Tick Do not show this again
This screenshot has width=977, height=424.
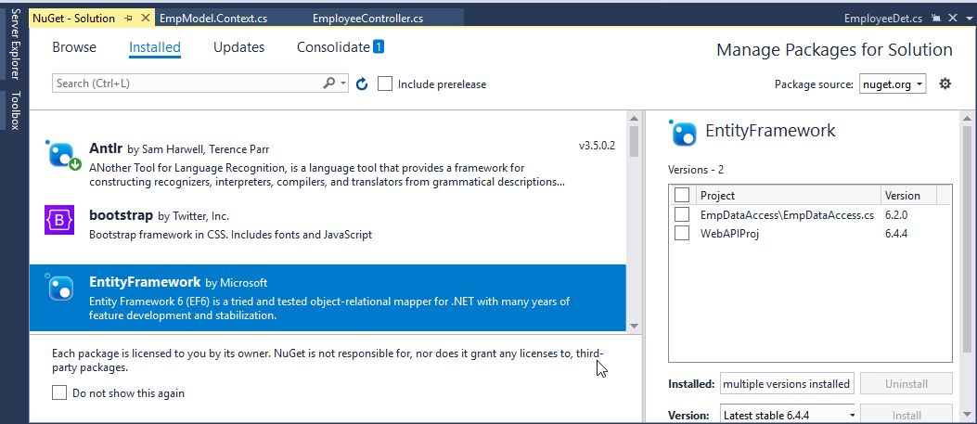59,392
